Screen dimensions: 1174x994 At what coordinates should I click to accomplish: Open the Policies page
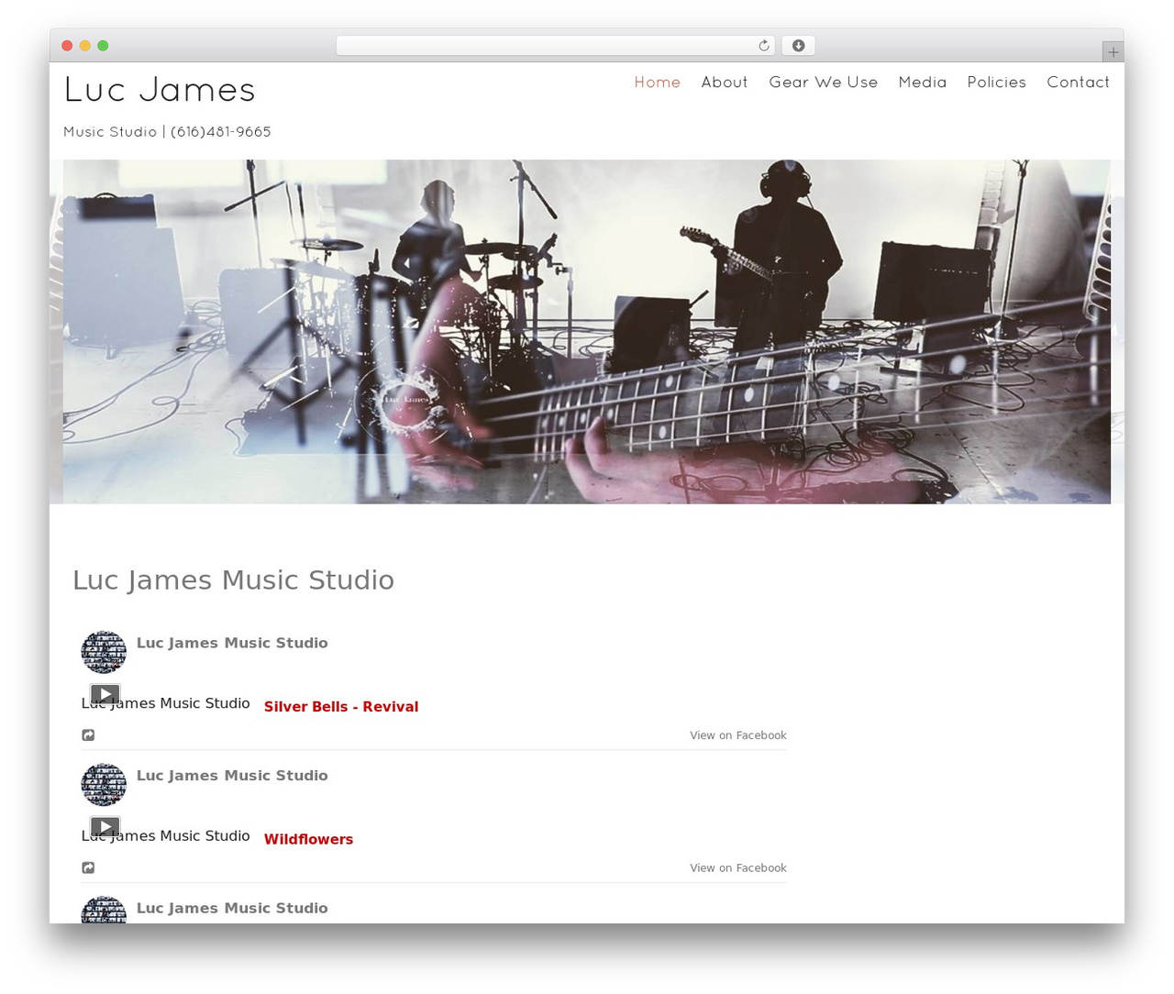[x=997, y=83]
